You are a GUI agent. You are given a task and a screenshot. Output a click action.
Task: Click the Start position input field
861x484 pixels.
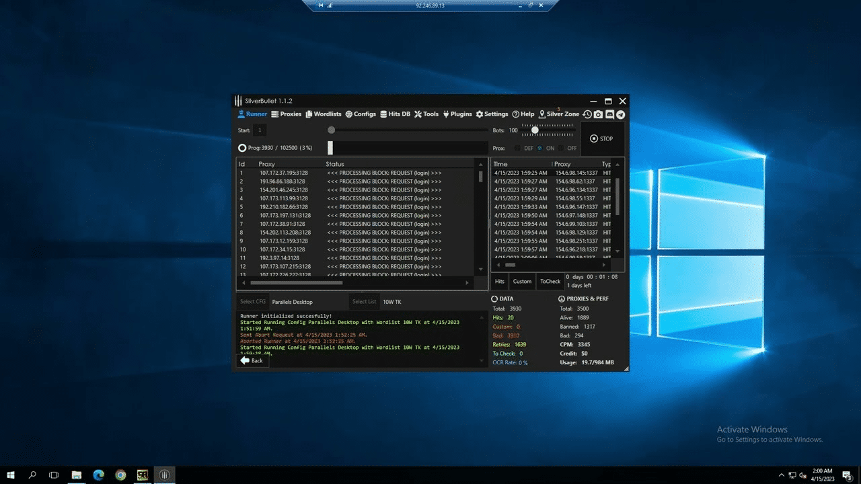click(x=260, y=130)
